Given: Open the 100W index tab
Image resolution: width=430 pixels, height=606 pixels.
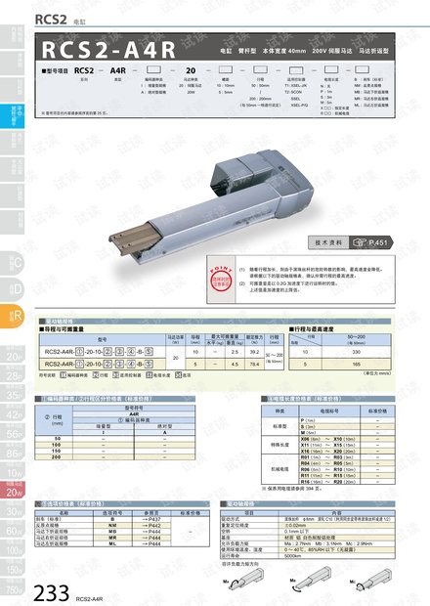Looking at the screenshot, I should pos(13,548).
